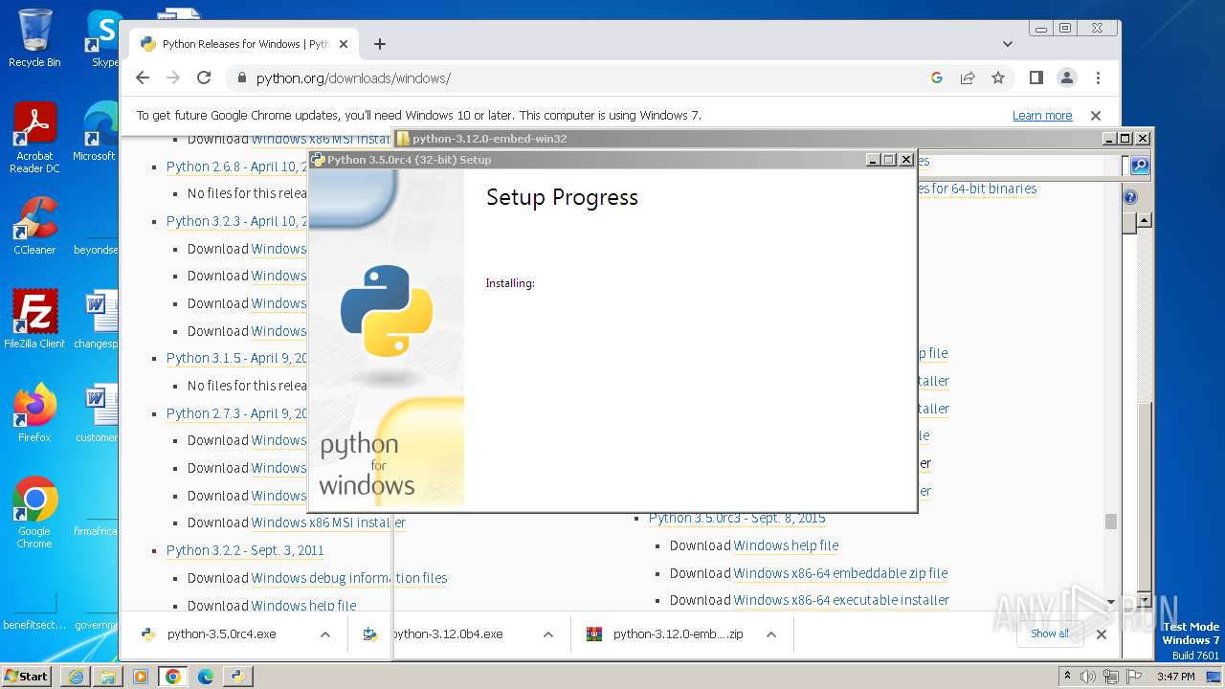The width and height of the screenshot is (1225, 689).
Task: Open Python 3.2.2 - Sept. 3, 2011 link
Action: coord(245,550)
